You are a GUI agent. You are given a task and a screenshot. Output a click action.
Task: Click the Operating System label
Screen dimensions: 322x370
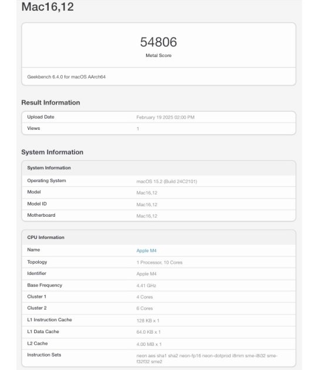(x=46, y=180)
